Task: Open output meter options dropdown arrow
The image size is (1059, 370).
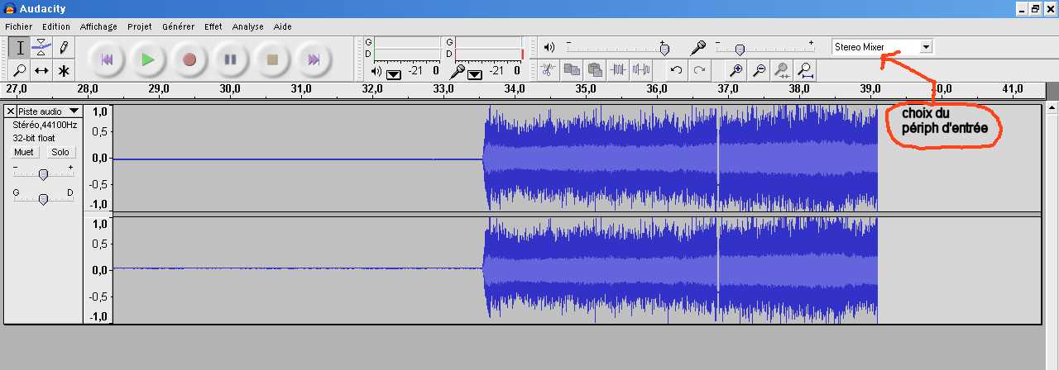Action: point(392,74)
